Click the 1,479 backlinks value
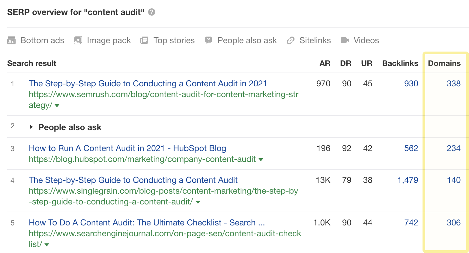This screenshot has width=469, height=253. [408, 180]
